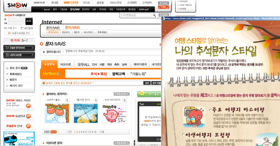The height and width of the screenshot is (146, 280).
Task: Open the 고객센터 menu
Action: tap(147, 3)
